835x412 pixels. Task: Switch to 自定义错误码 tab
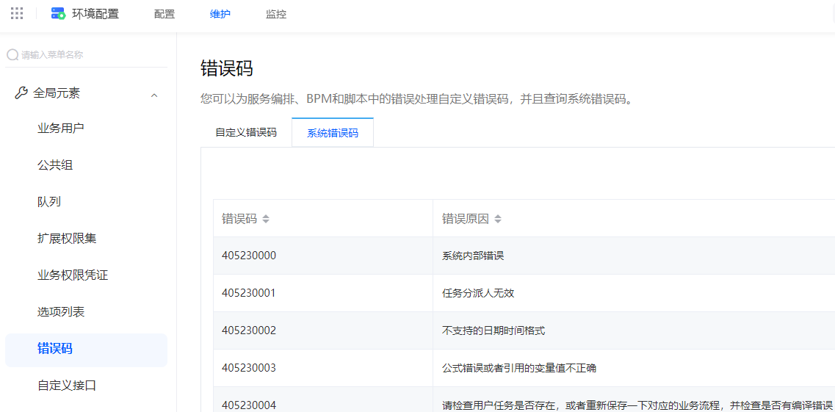click(246, 133)
